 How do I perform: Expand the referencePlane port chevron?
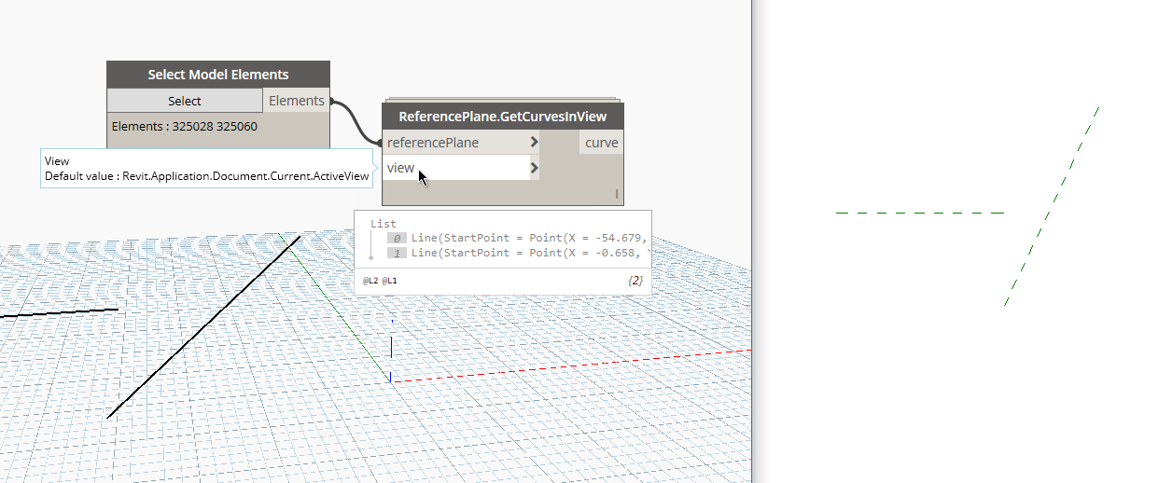click(x=534, y=143)
